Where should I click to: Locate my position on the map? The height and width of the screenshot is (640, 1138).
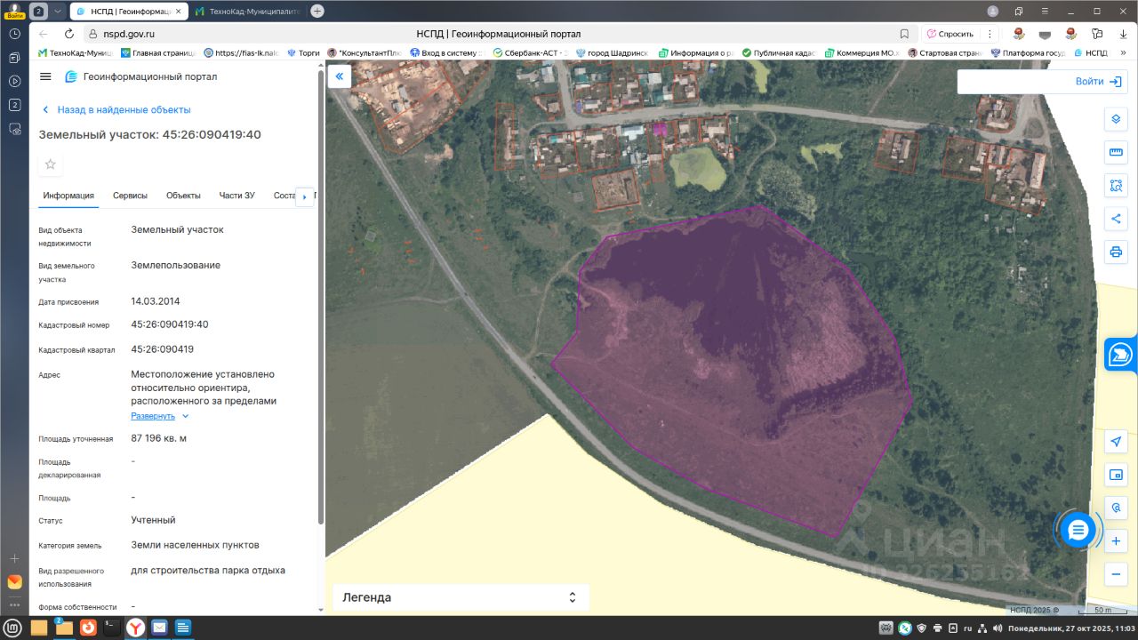tap(1116, 442)
